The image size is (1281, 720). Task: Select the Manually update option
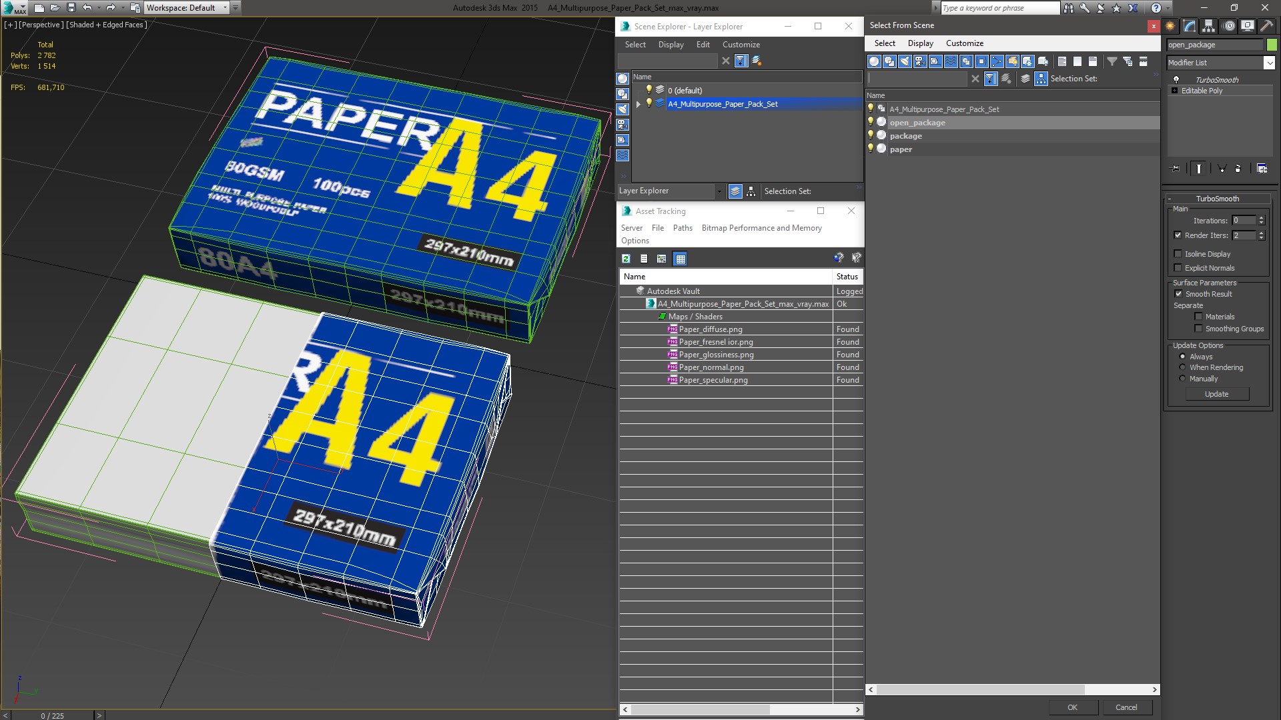tap(1182, 379)
